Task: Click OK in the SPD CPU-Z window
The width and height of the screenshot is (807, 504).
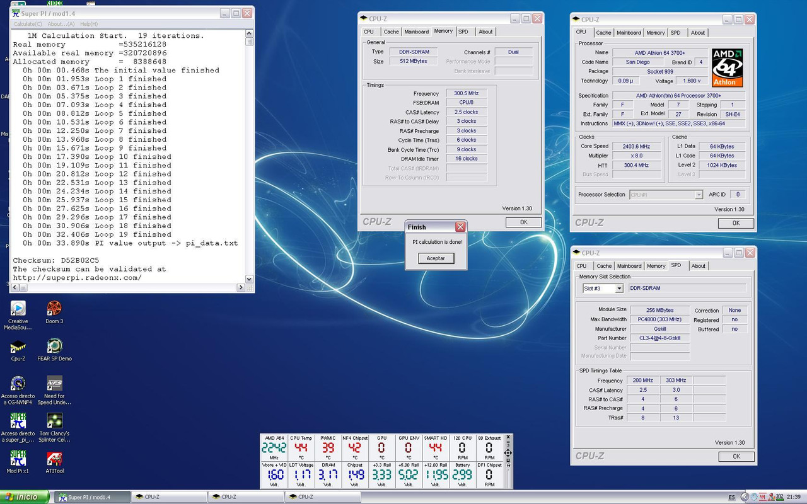Action: pos(736,456)
